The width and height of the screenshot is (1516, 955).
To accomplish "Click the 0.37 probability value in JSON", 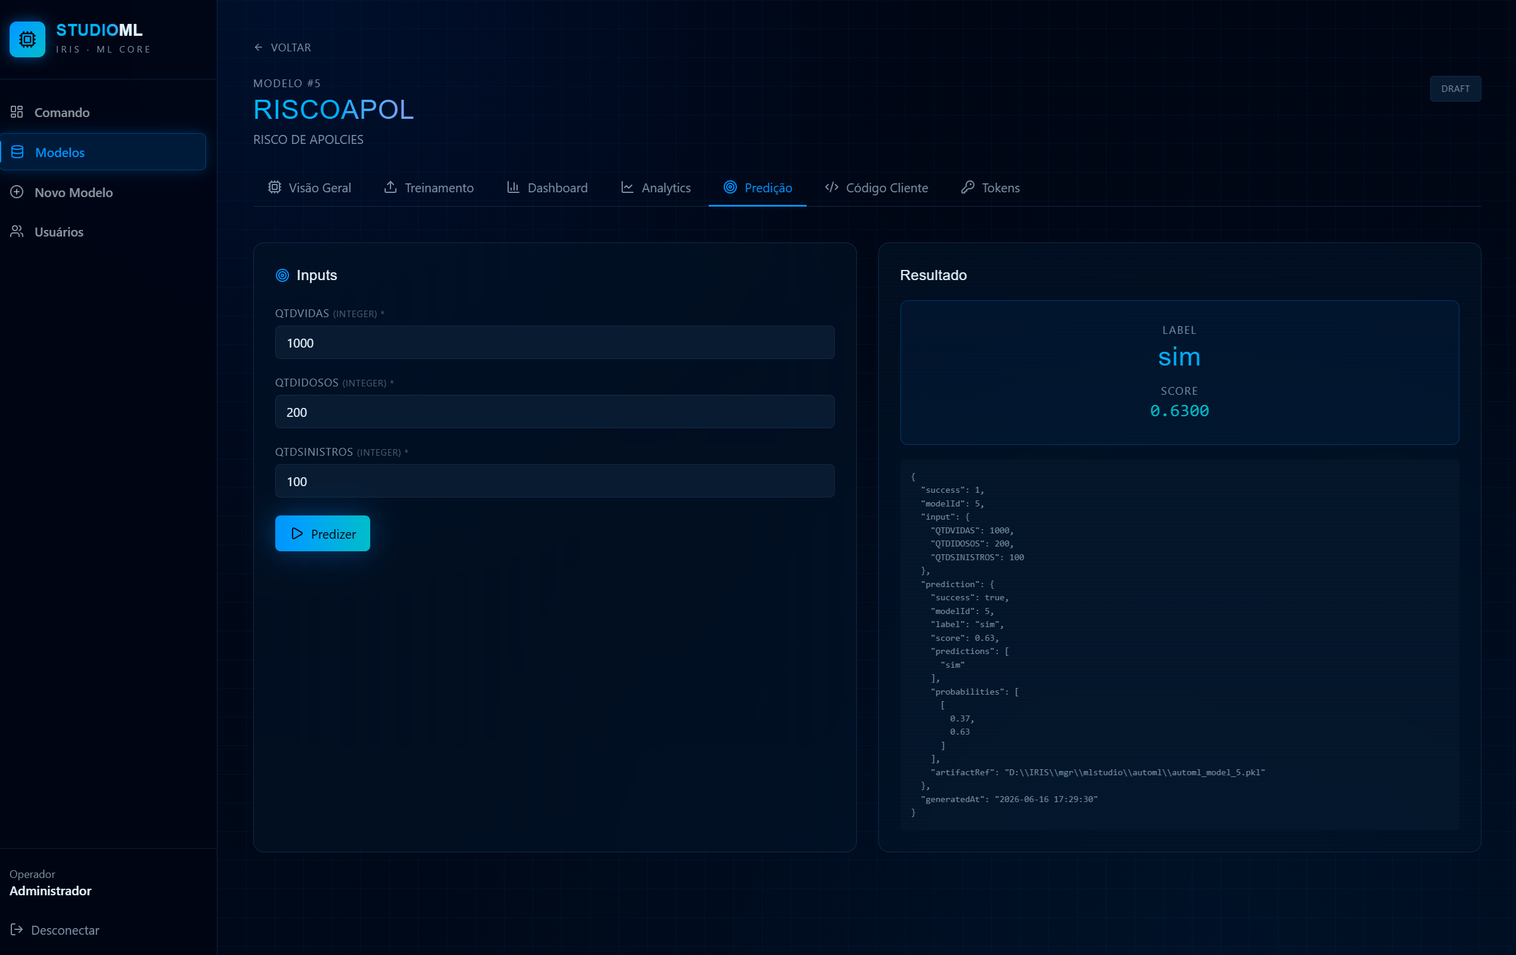I will [x=961, y=718].
